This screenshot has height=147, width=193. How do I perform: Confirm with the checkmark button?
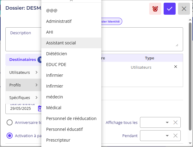tap(170, 9)
